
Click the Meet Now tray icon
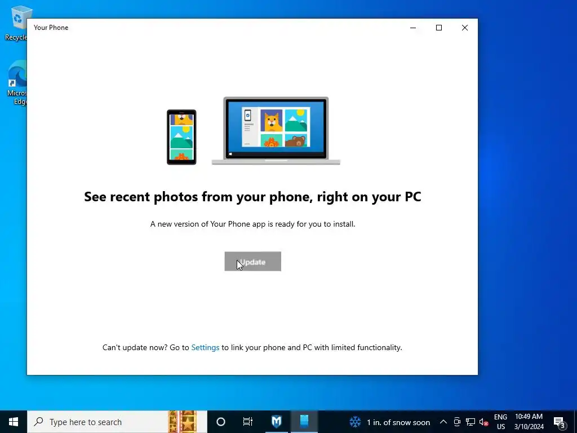point(457,422)
